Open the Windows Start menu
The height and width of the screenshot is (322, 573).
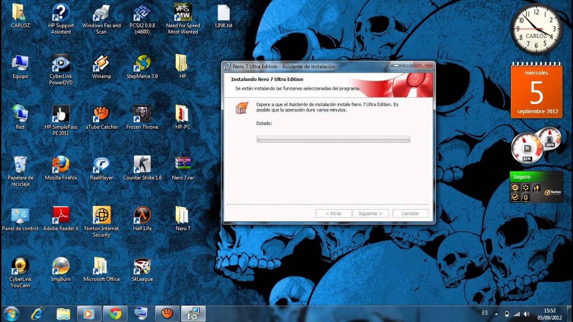coord(11,314)
